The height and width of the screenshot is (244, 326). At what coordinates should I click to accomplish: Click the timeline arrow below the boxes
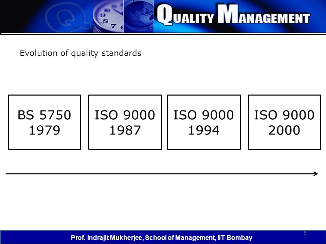click(x=162, y=174)
